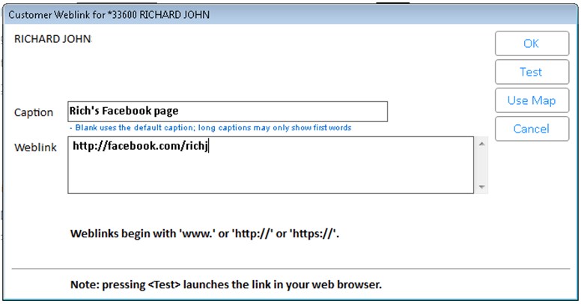Click the Customer Weblink title bar

225,14
